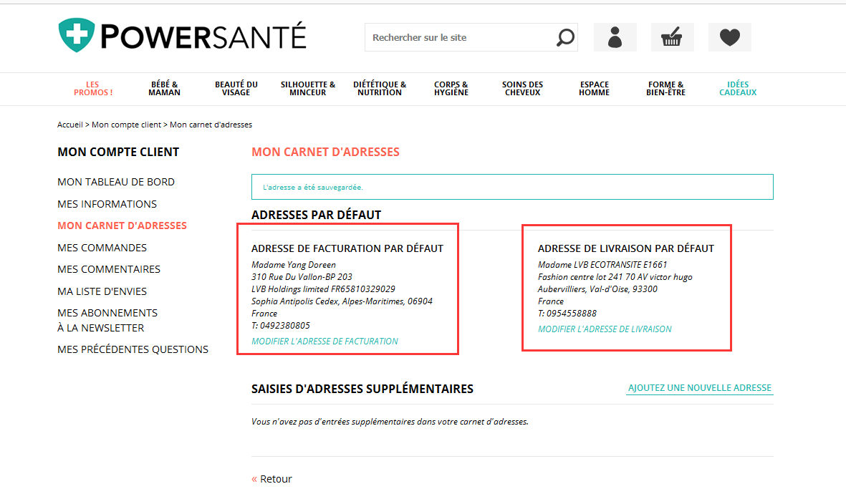Go to 'Mon compte client' breadcrumb link
Image resolution: width=846 pixels, height=494 pixels.
[x=126, y=125]
